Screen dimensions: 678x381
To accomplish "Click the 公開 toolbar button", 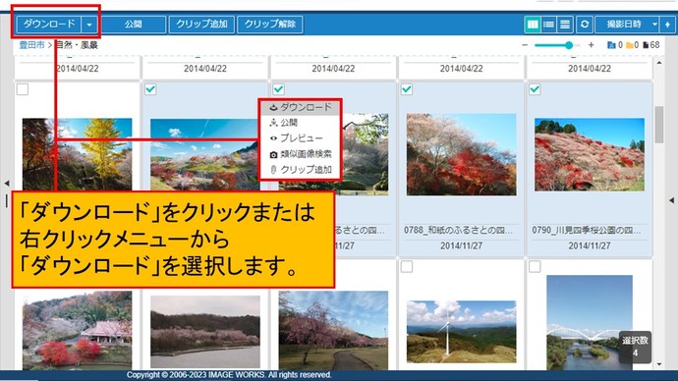I will point(133,25).
